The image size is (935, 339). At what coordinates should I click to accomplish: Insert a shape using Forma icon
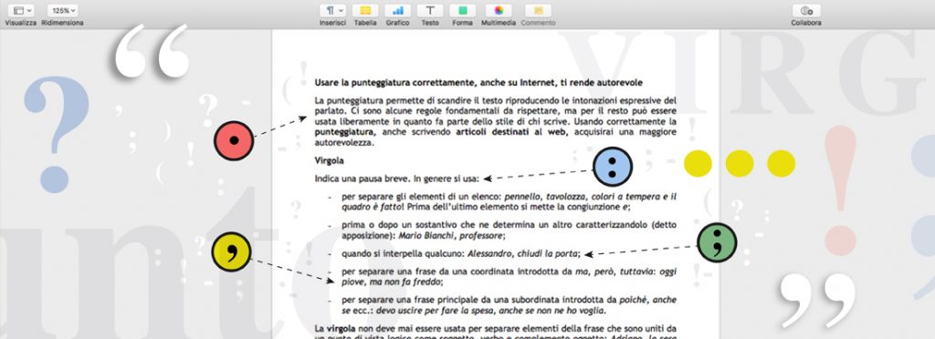pos(462,10)
